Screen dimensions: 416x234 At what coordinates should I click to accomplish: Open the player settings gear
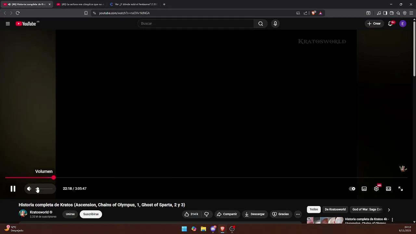point(376,189)
